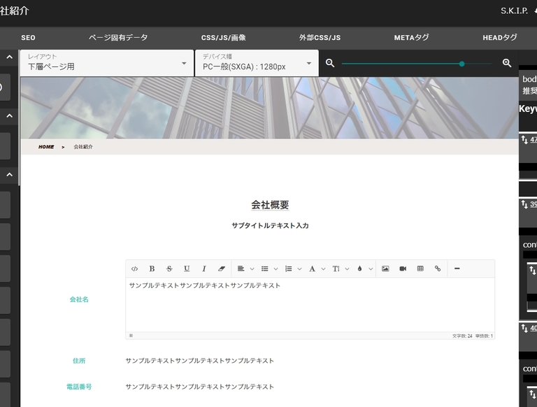Clear formatting with the eraser icon
The image size is (537, 407).
[222, 269]
